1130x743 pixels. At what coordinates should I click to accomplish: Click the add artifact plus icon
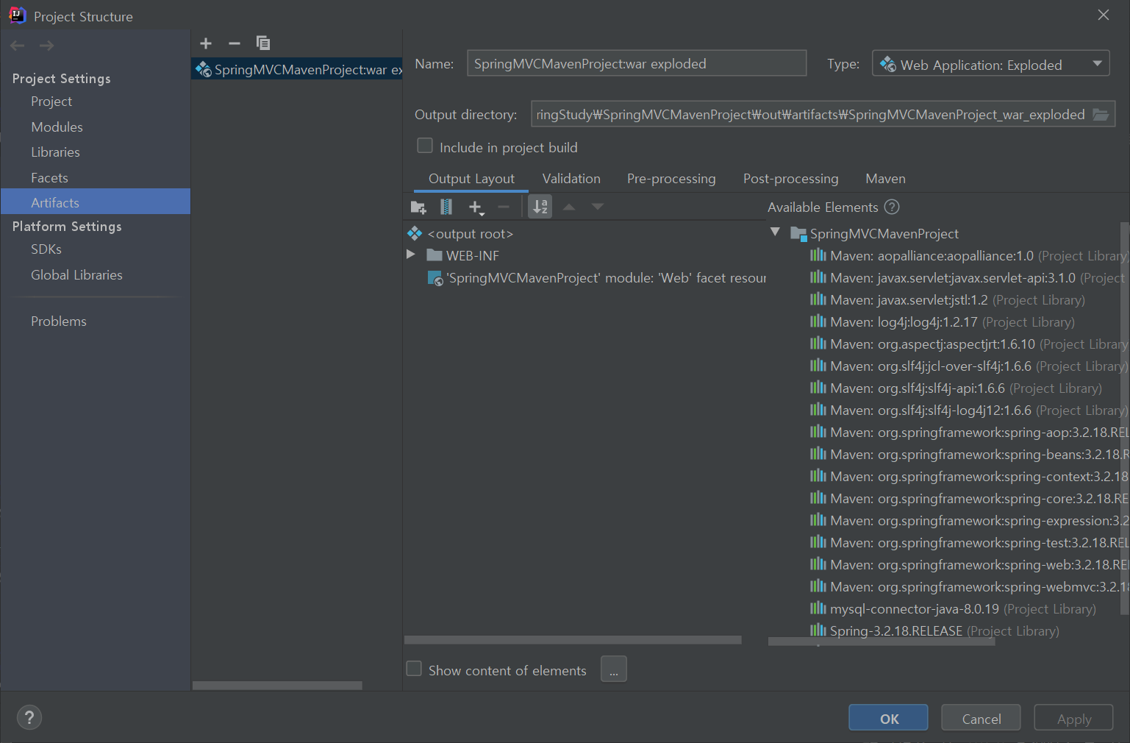(206, 43)
